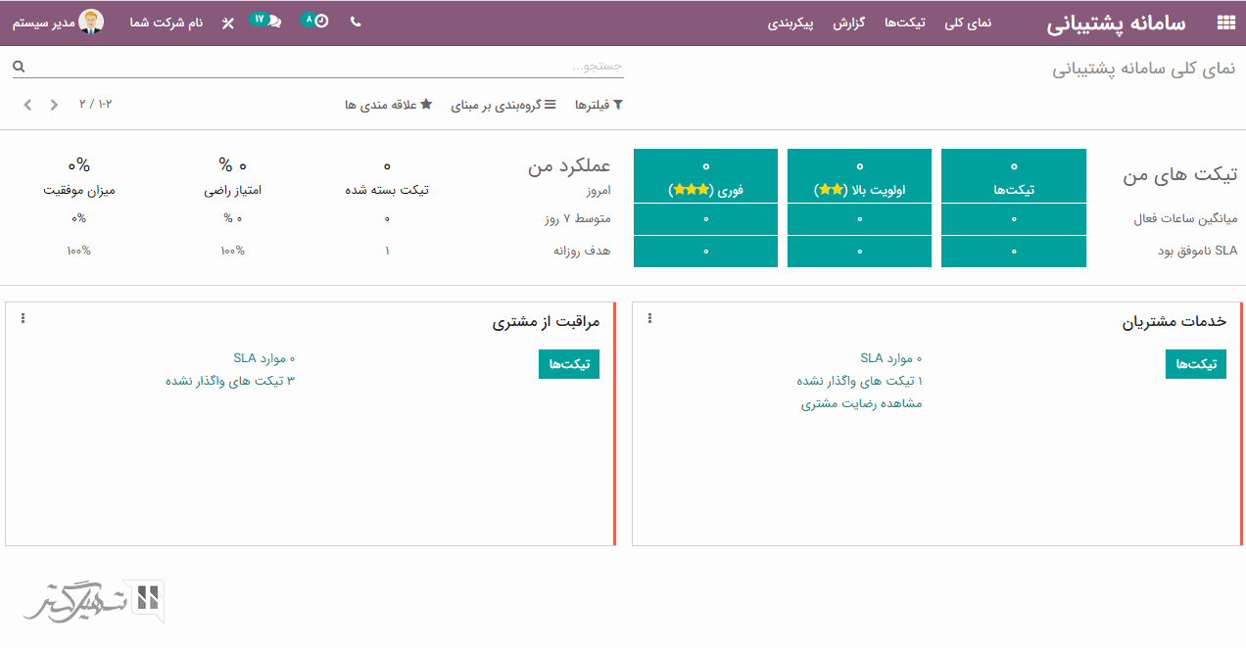Open the مدیر سیستم user menu
1246x648 pixels.
pos(57,23)
